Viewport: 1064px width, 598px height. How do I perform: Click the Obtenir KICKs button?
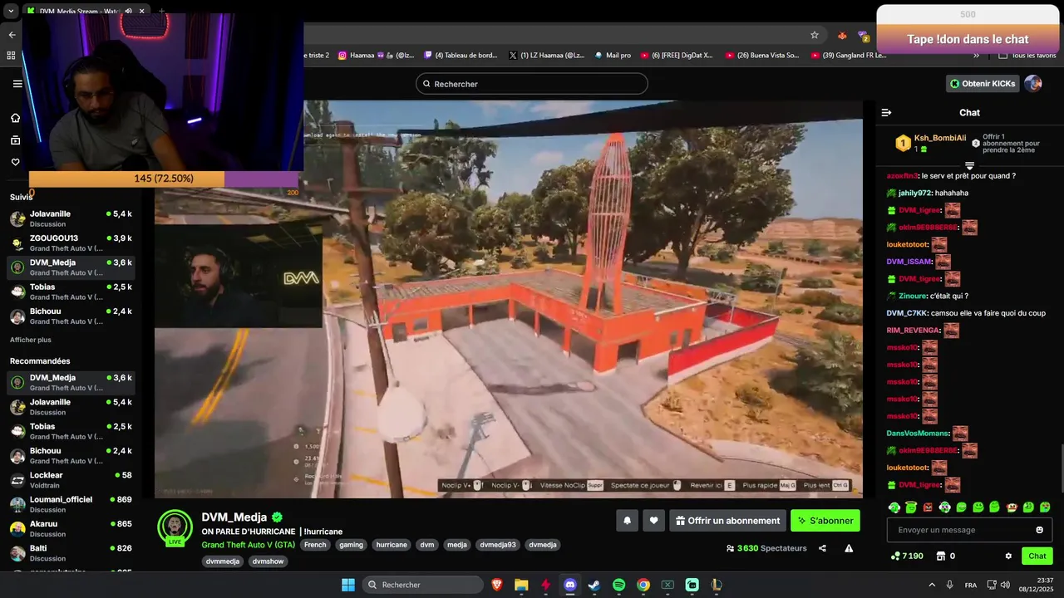[983, 84]
